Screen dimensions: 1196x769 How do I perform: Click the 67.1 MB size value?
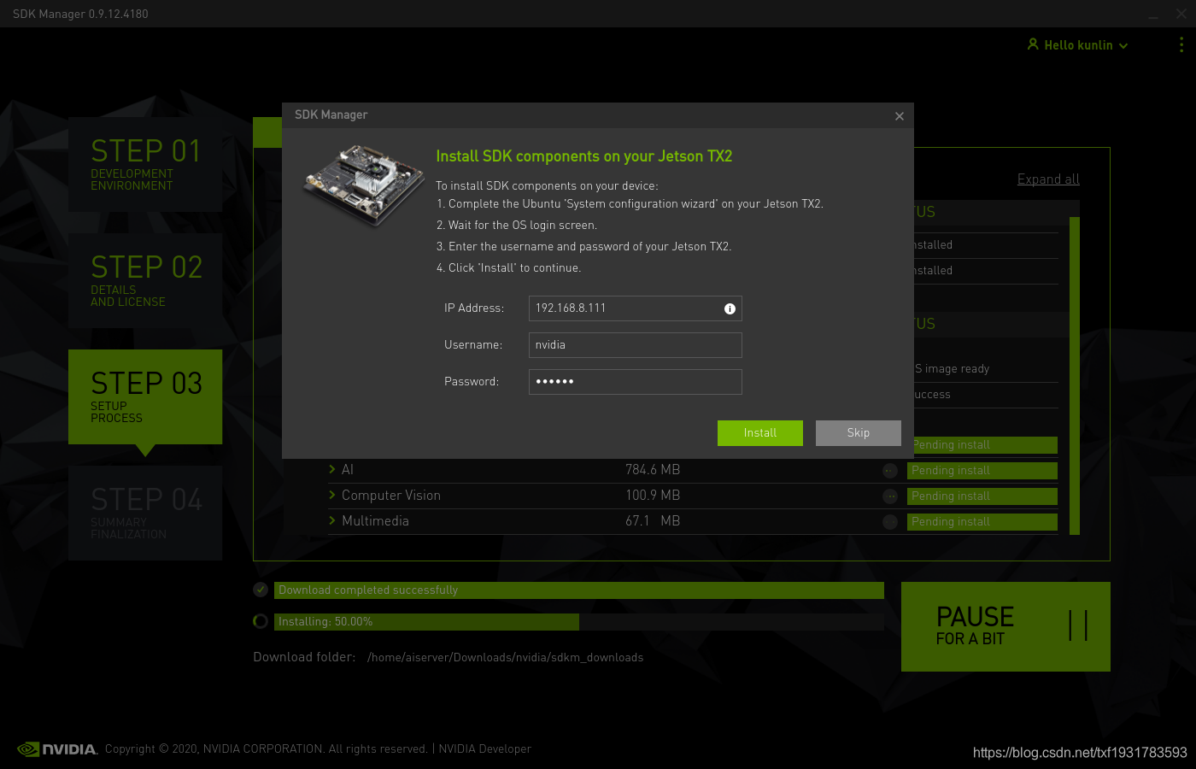[x=653, y=521]
